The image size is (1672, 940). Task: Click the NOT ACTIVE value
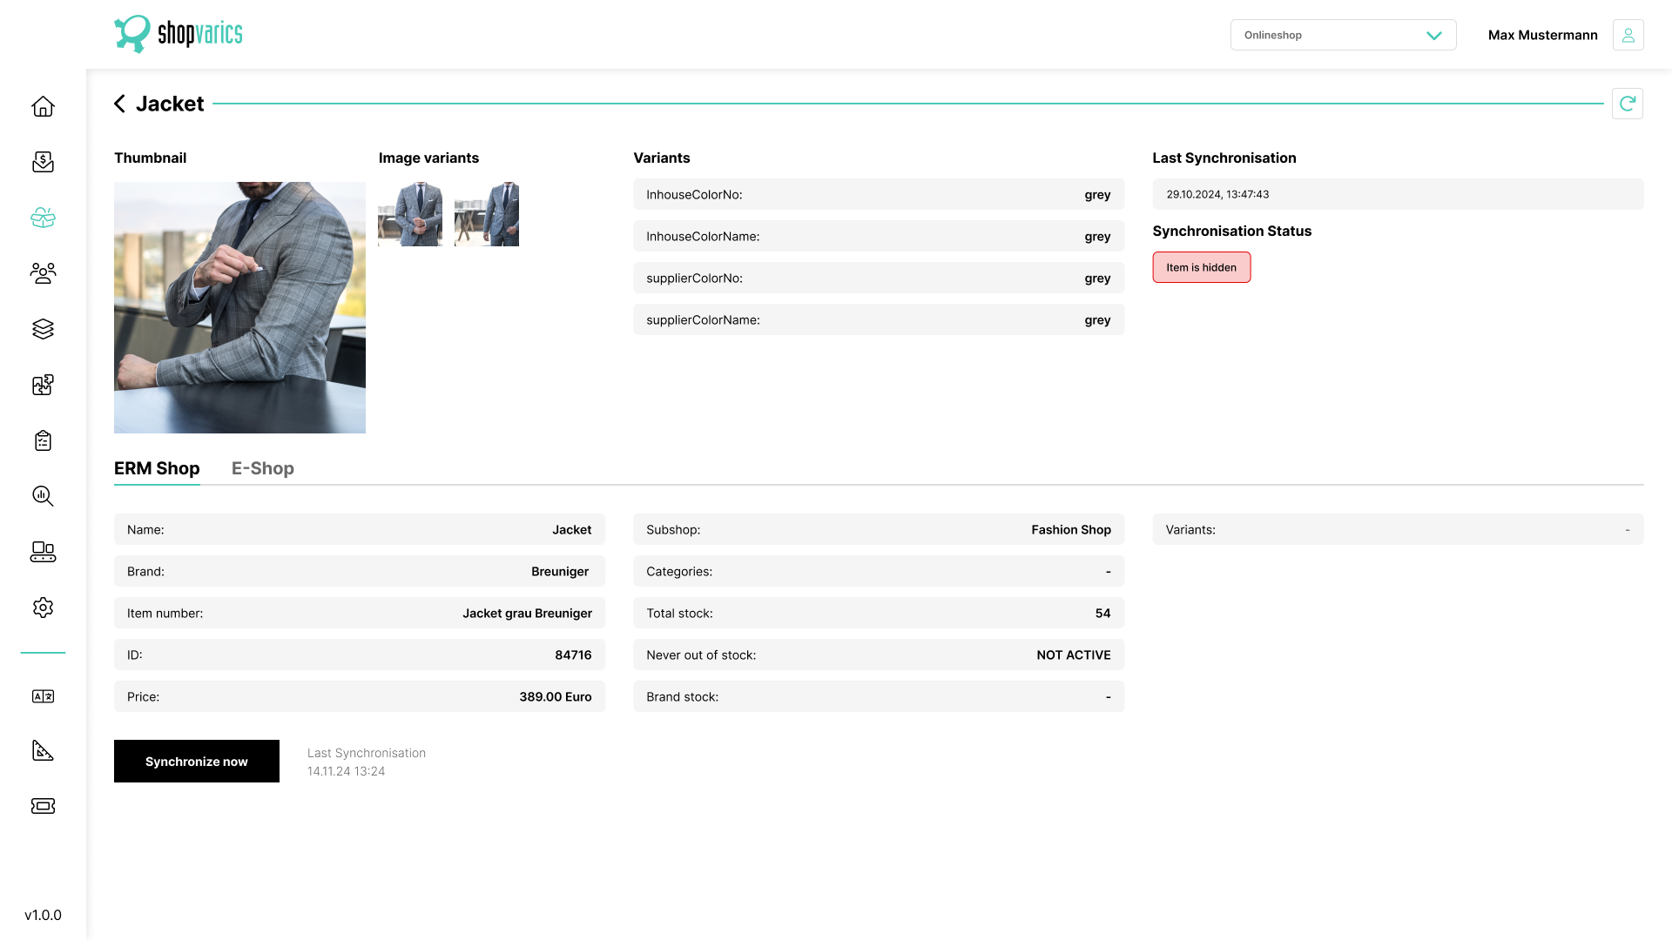(1073, 655)
